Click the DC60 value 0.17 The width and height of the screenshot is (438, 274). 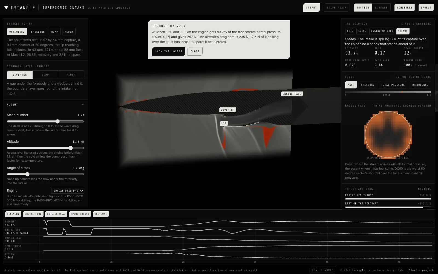pyautogui.click(x=380, y=53)
